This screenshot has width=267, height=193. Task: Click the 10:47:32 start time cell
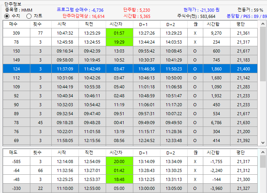pyautogui.click(x=65, y=33)
